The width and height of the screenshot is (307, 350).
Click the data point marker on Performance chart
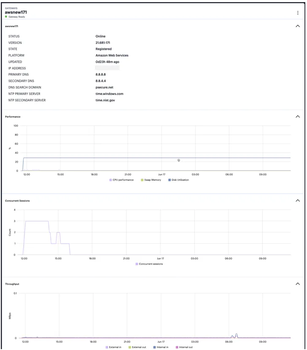[179, 160]
